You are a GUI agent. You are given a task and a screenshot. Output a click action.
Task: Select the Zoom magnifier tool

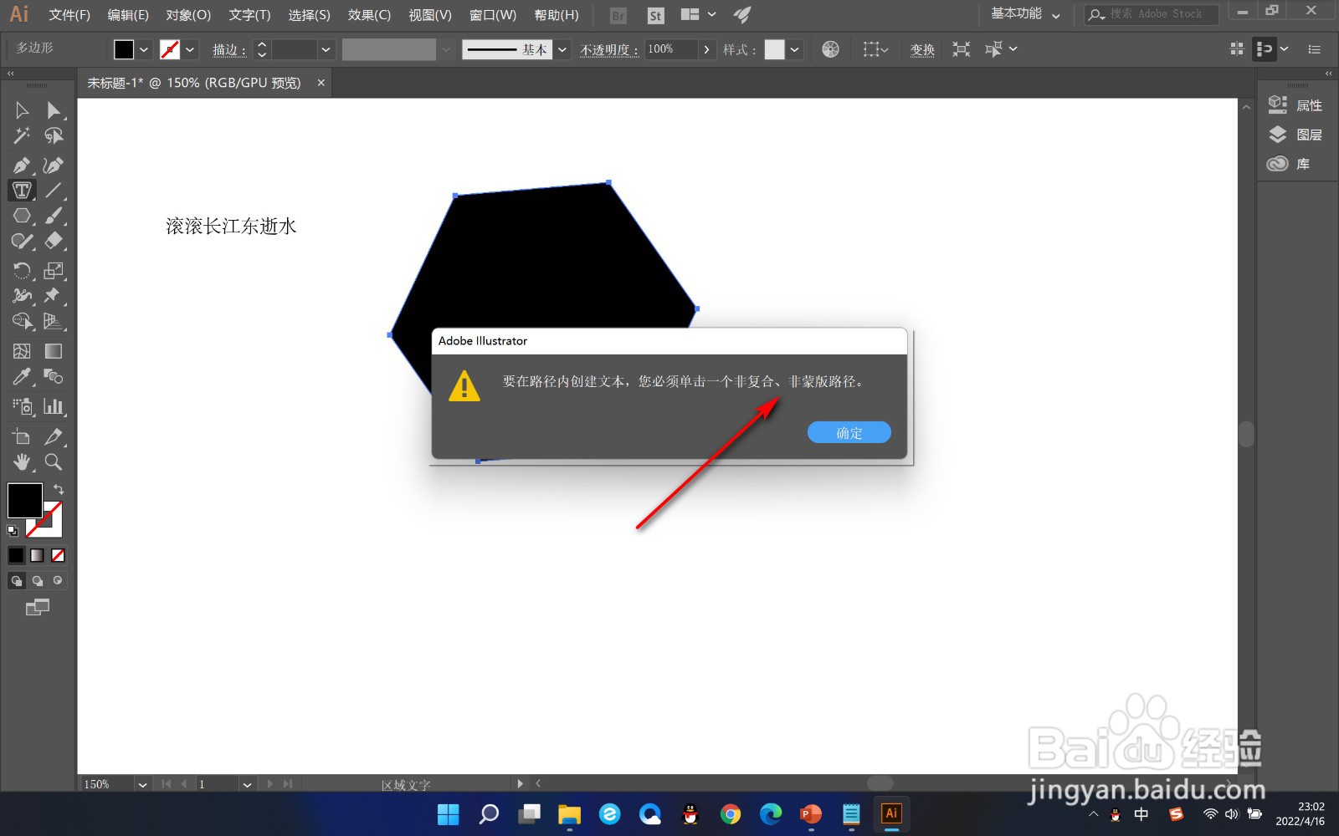[x=53, y=462]
